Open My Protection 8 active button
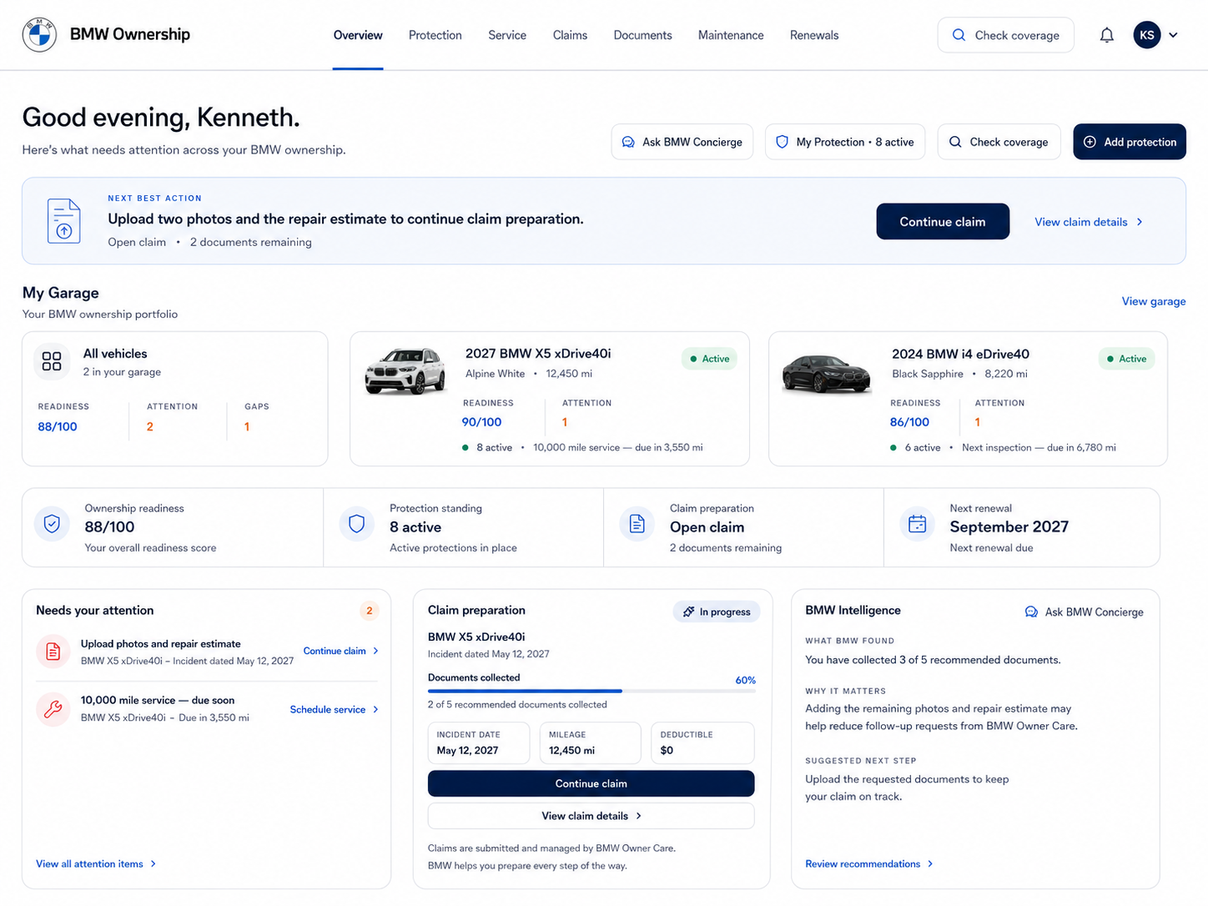This screenshot has height=906, width=1208. click(x=845, y=142)
